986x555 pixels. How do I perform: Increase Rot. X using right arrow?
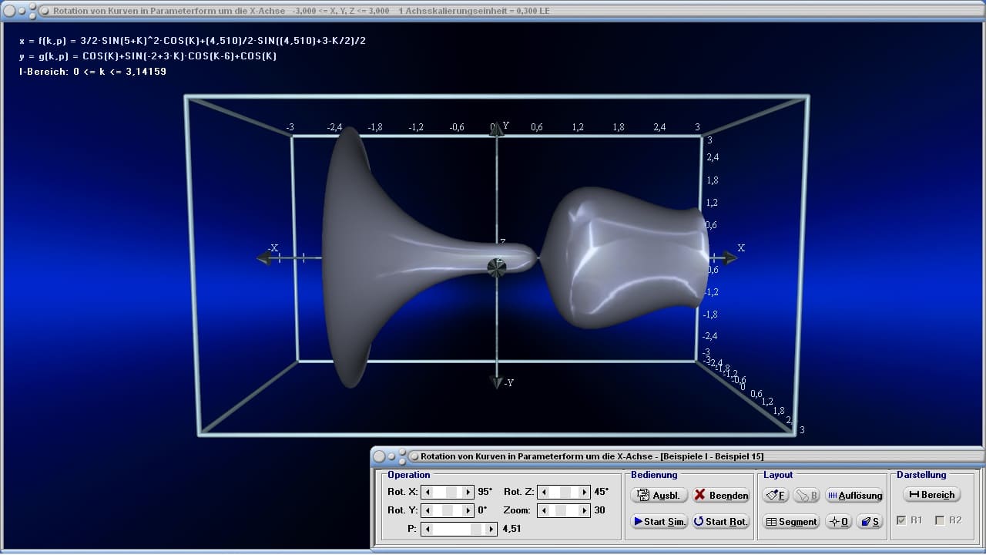pos(468,492)
